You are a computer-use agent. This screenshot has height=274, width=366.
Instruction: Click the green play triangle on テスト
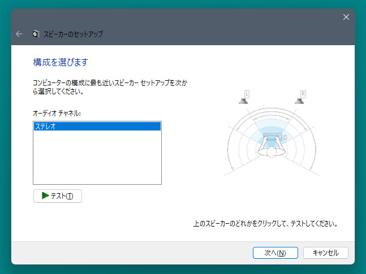[x=45, y=195]
